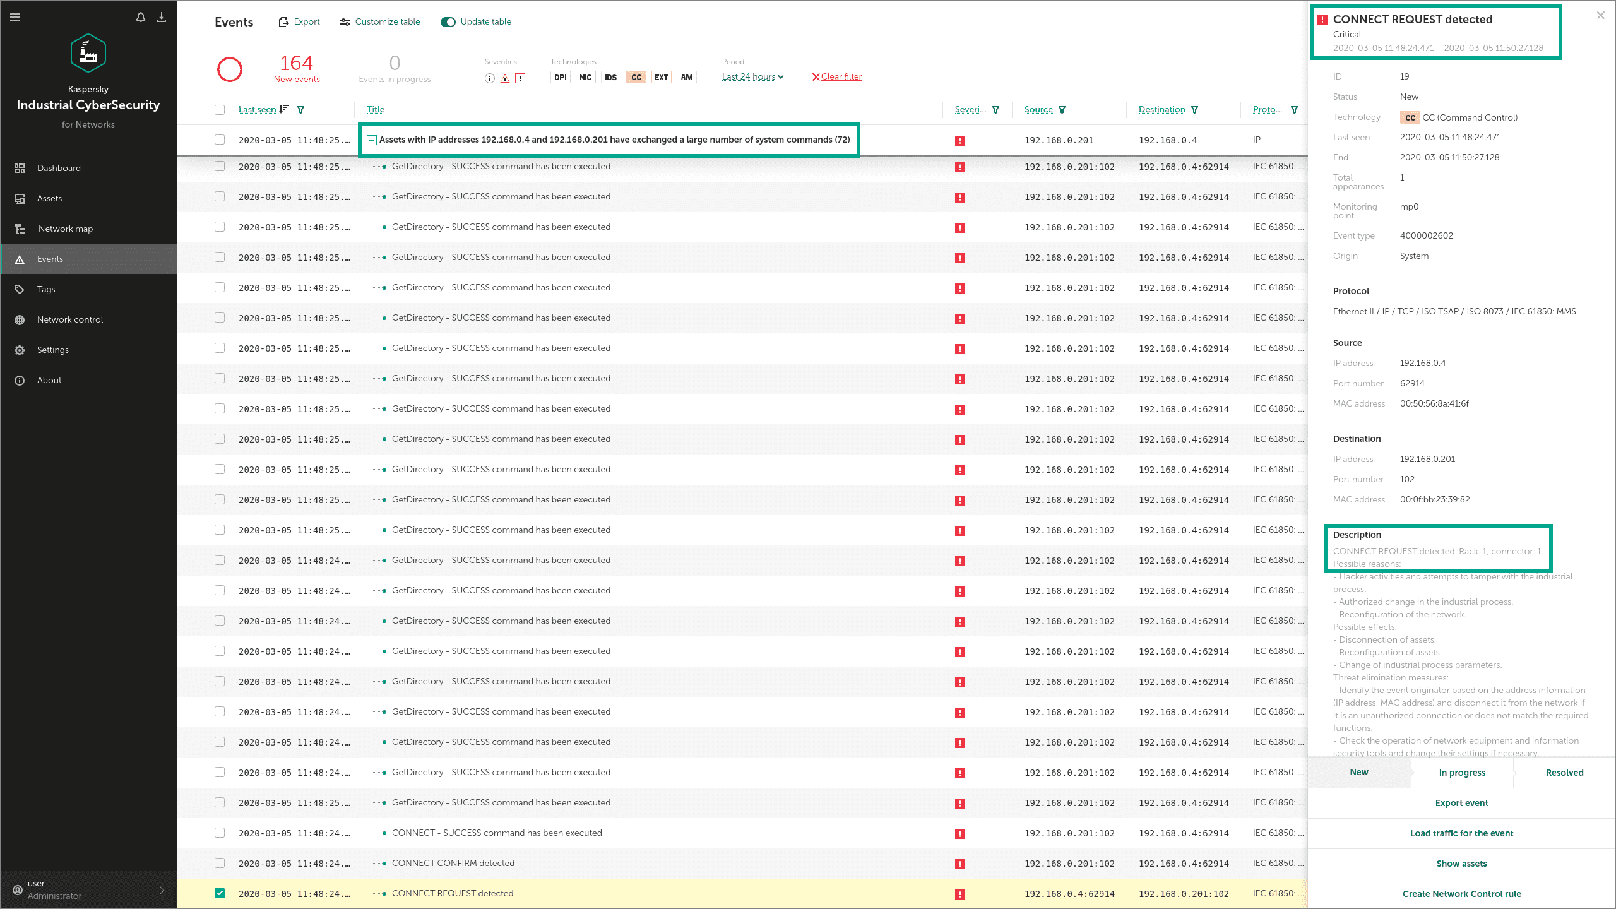Click the Last seen column filter icon
Viewport: 1616px width, 909px height.
[301, 110]
